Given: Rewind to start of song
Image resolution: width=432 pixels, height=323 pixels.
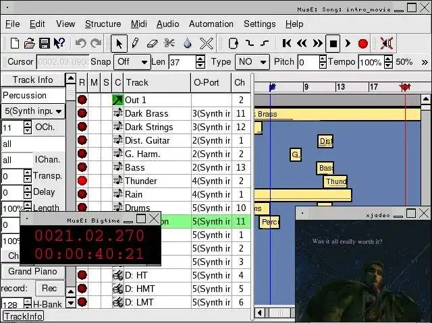Looking at the screenshot, I should [286, 43].
